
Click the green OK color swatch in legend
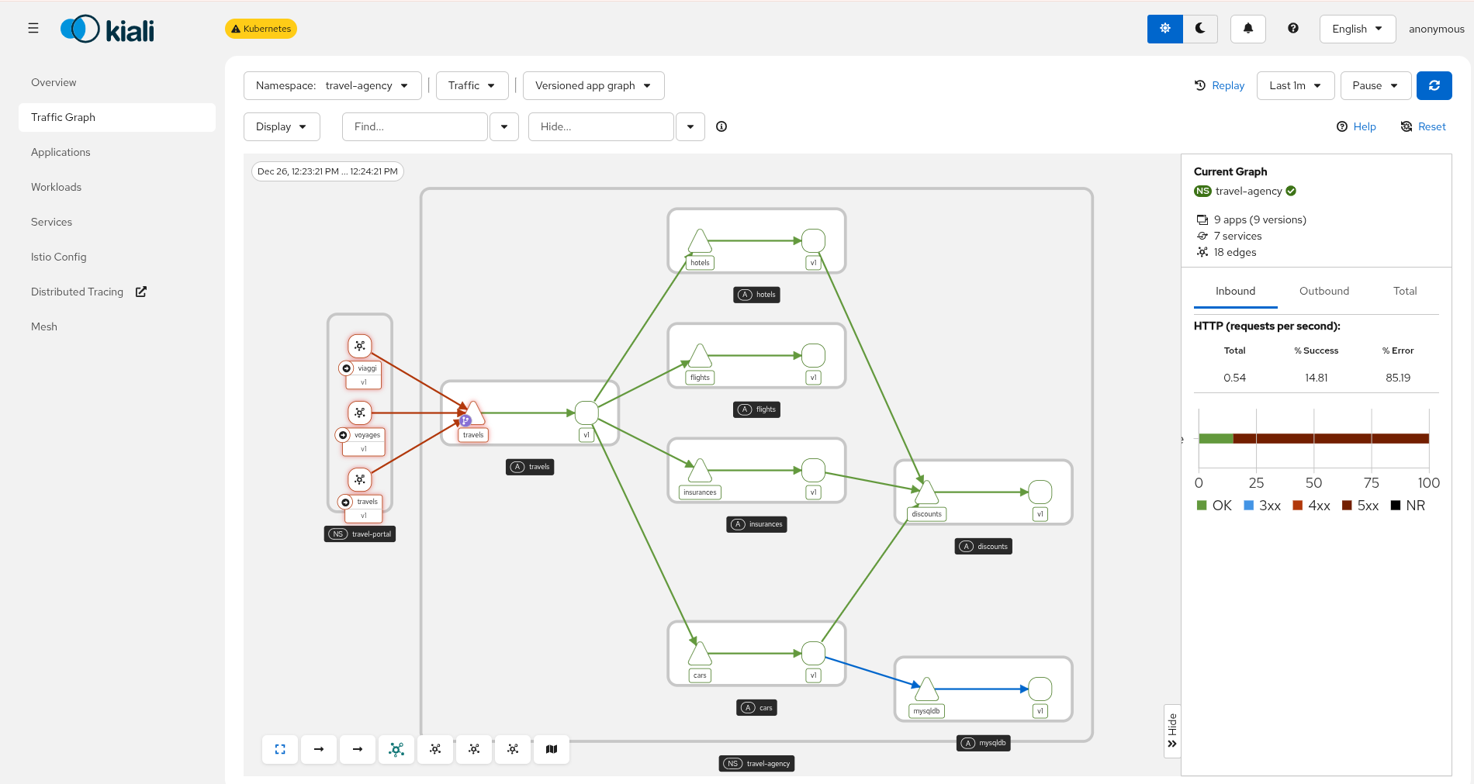coord(1202,505)
